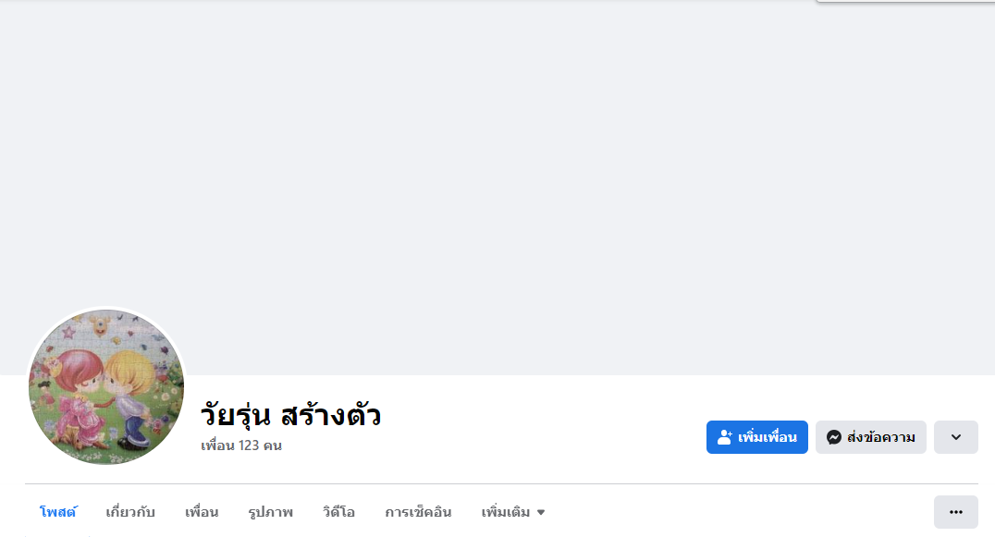Click the small triangle arrow after เพิ่มเติม
Viewport: 995px width, 537px height.
[541, 512]
